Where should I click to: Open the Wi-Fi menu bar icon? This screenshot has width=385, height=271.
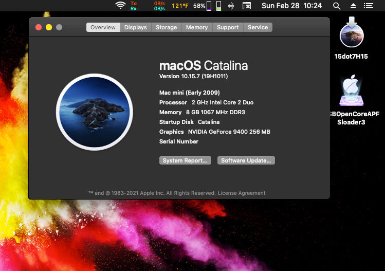(120, 6)
